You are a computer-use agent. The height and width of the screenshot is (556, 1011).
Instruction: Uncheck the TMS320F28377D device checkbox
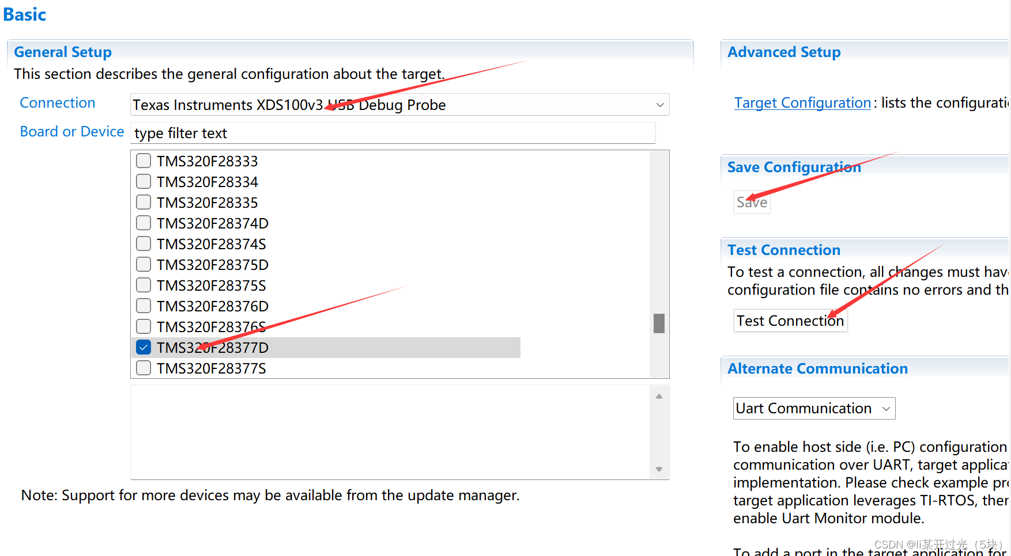pyautogui.click(x=144, y=347)
